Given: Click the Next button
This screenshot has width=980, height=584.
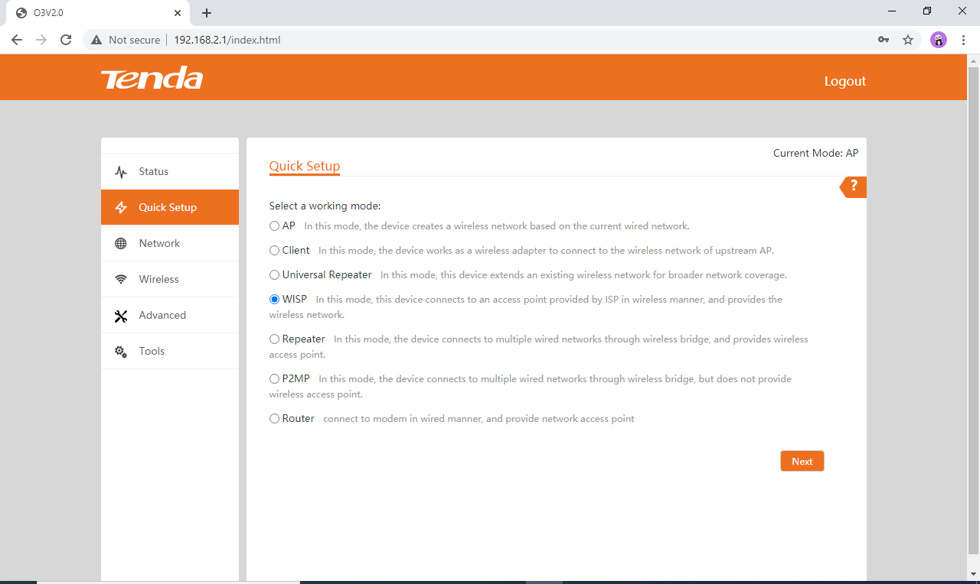Looking at the screenshot, I should (x=802, y=461).
